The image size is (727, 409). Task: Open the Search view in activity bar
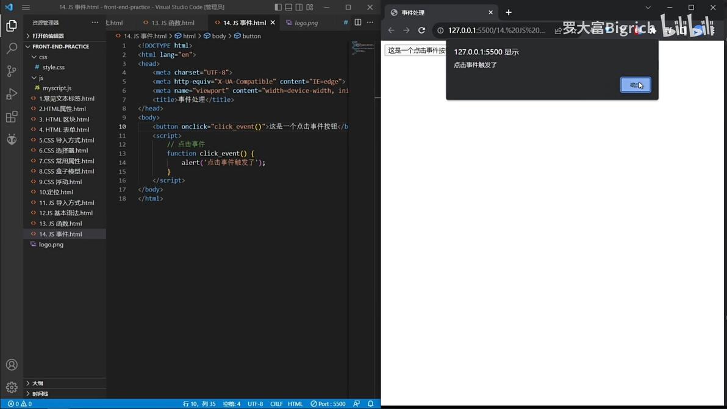click(x=12, y=48)
